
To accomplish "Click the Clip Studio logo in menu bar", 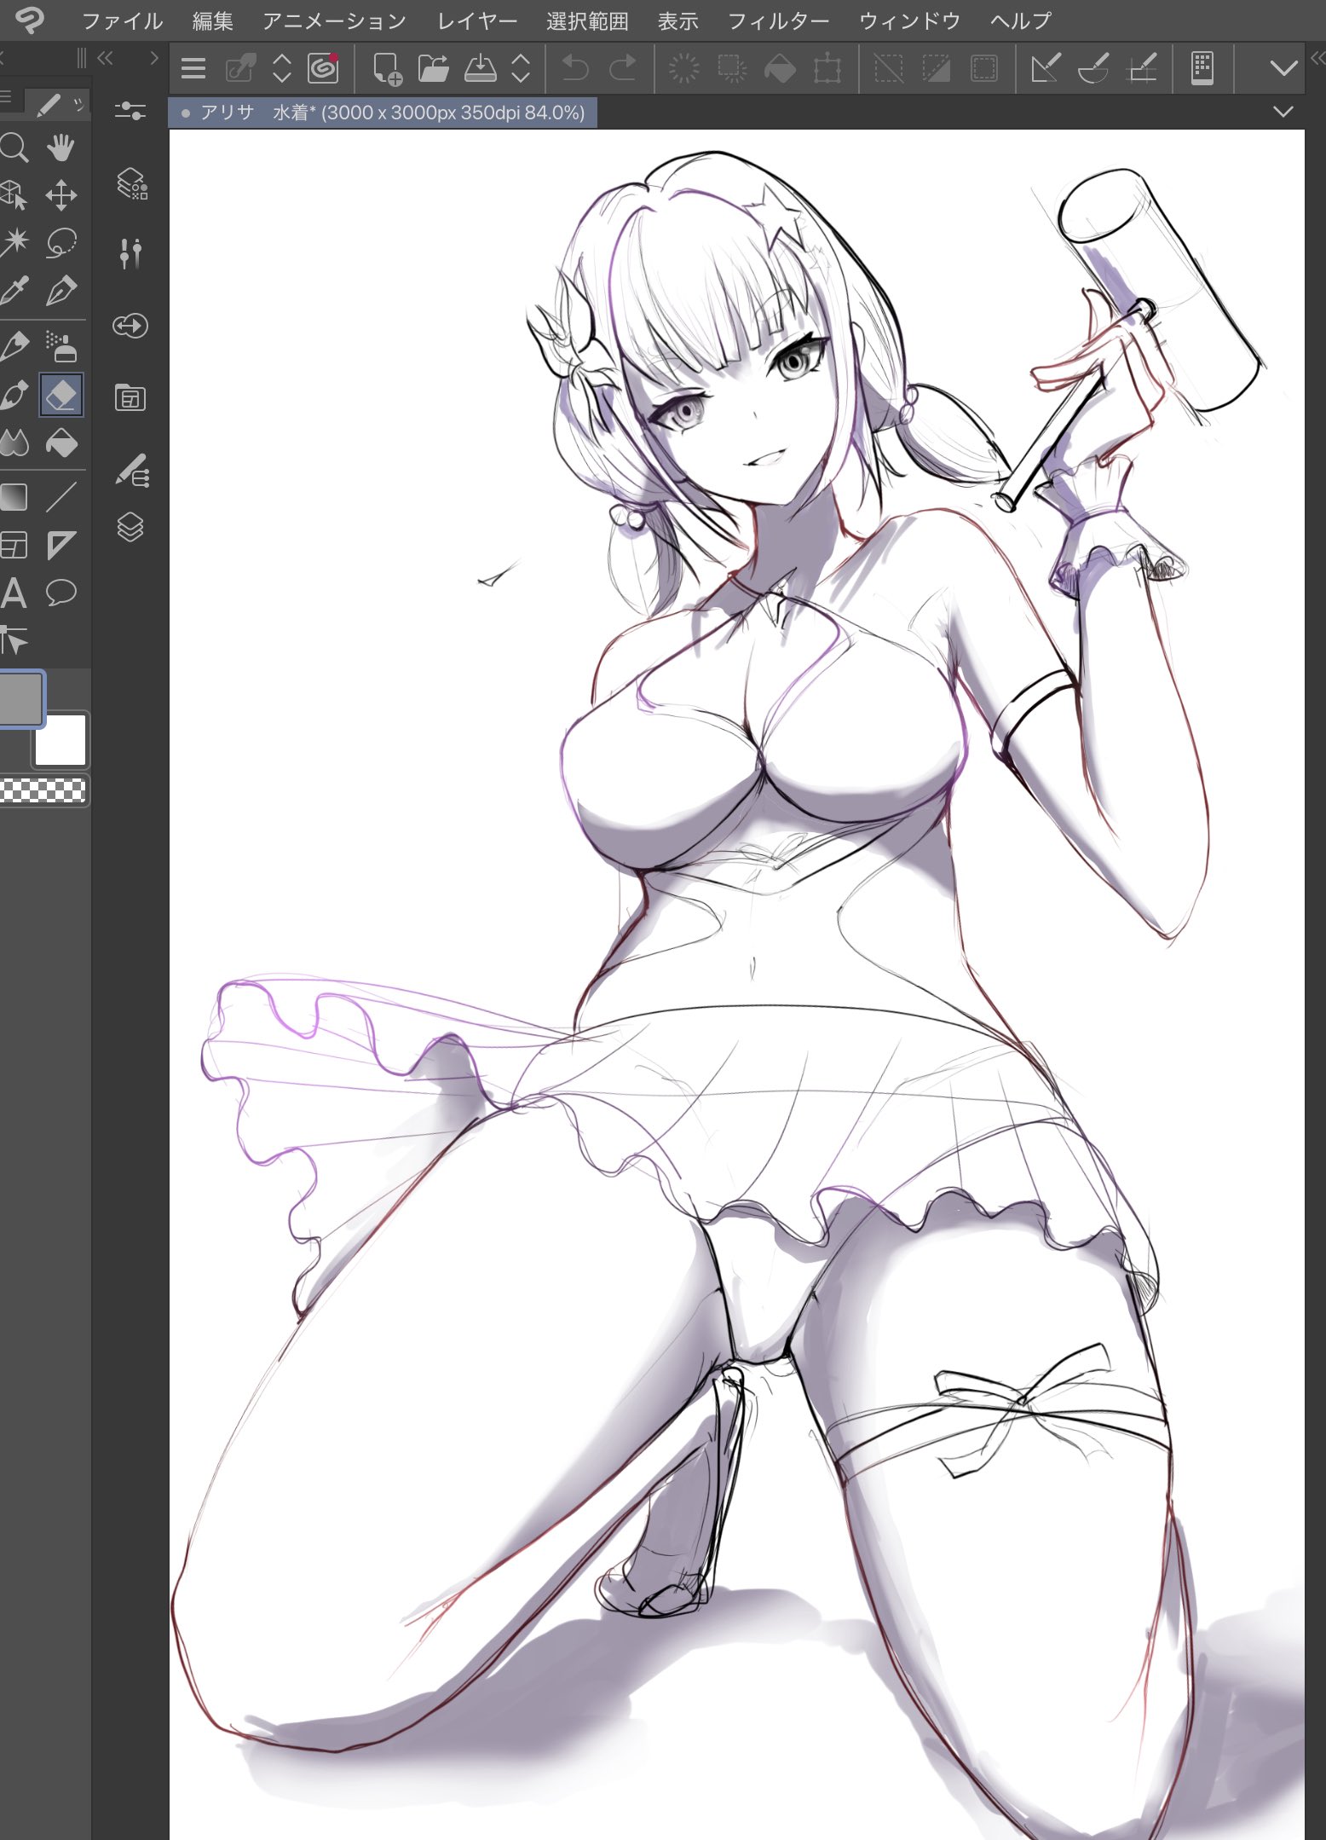I will pyautogui.click(x=29, y=20).
